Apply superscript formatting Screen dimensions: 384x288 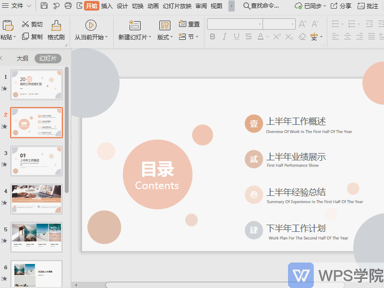(277, 36)
